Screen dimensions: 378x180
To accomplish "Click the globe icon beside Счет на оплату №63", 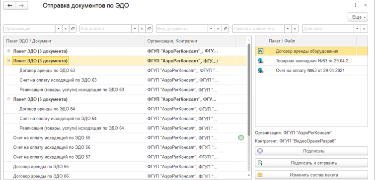I will [x=261, y=70].
